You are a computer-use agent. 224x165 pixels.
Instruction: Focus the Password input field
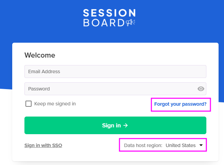pyautogui.click(x=109, y=89)
